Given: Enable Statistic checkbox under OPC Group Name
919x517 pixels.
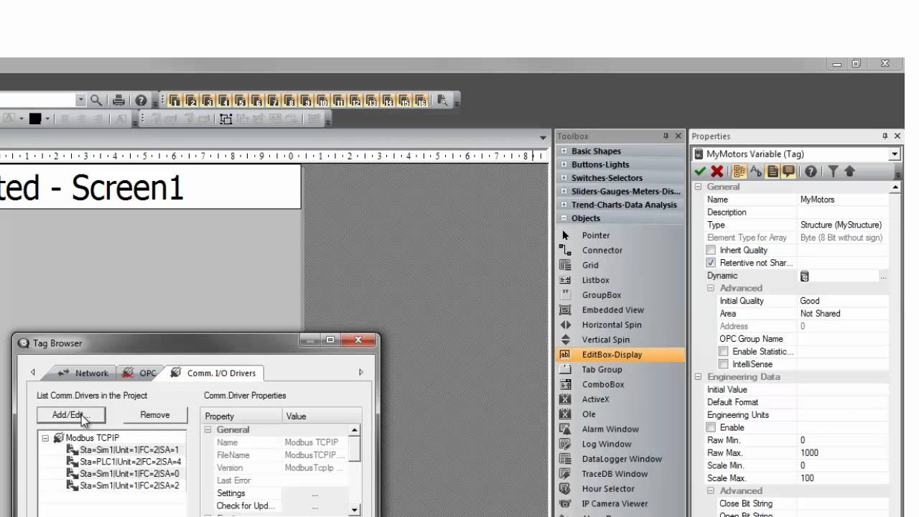Looking at the screenshot, I should coord(724,352).
